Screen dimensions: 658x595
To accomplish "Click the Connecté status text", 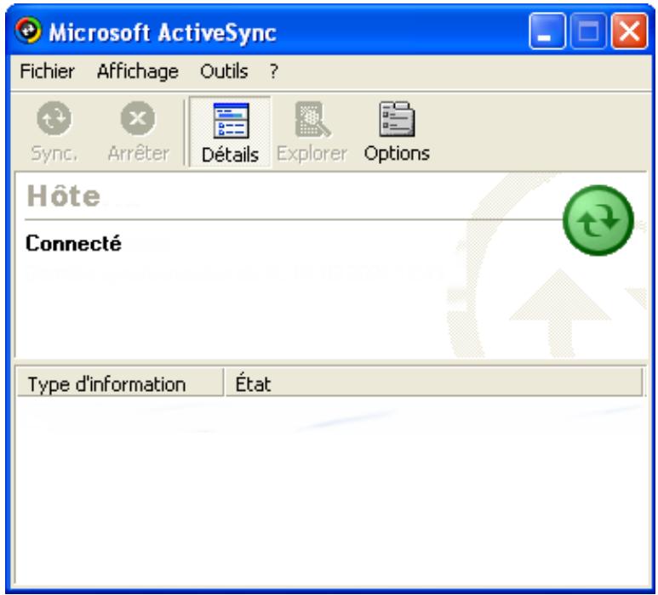I will pyautogui.click(x=73, y=243).
